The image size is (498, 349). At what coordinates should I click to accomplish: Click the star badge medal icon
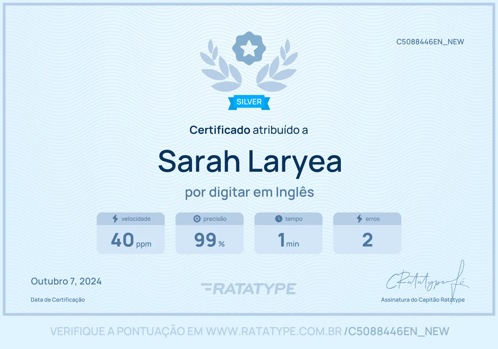tap(249, 48)
